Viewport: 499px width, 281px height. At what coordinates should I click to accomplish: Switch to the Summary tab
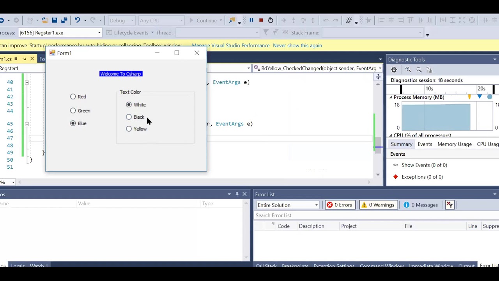coord(402,144)
